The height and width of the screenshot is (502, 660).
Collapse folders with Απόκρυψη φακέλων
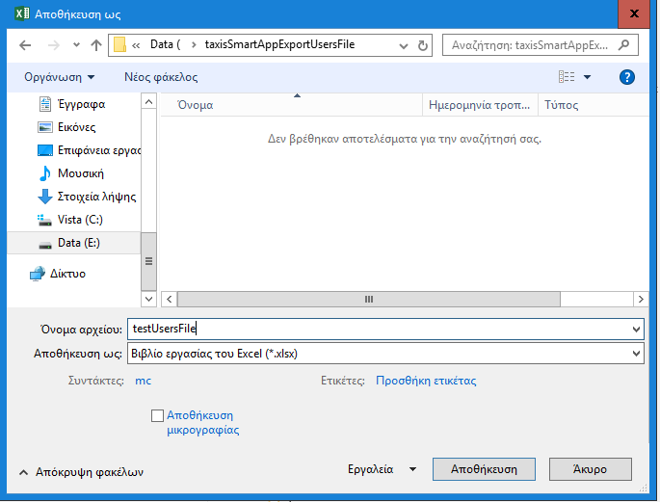coord(81,472)
